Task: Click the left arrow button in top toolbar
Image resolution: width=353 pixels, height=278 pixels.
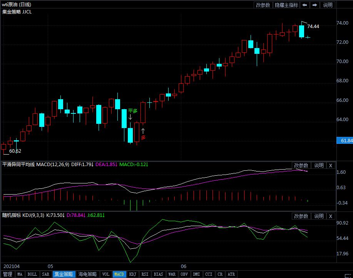Action: click(x=304, y=5)
